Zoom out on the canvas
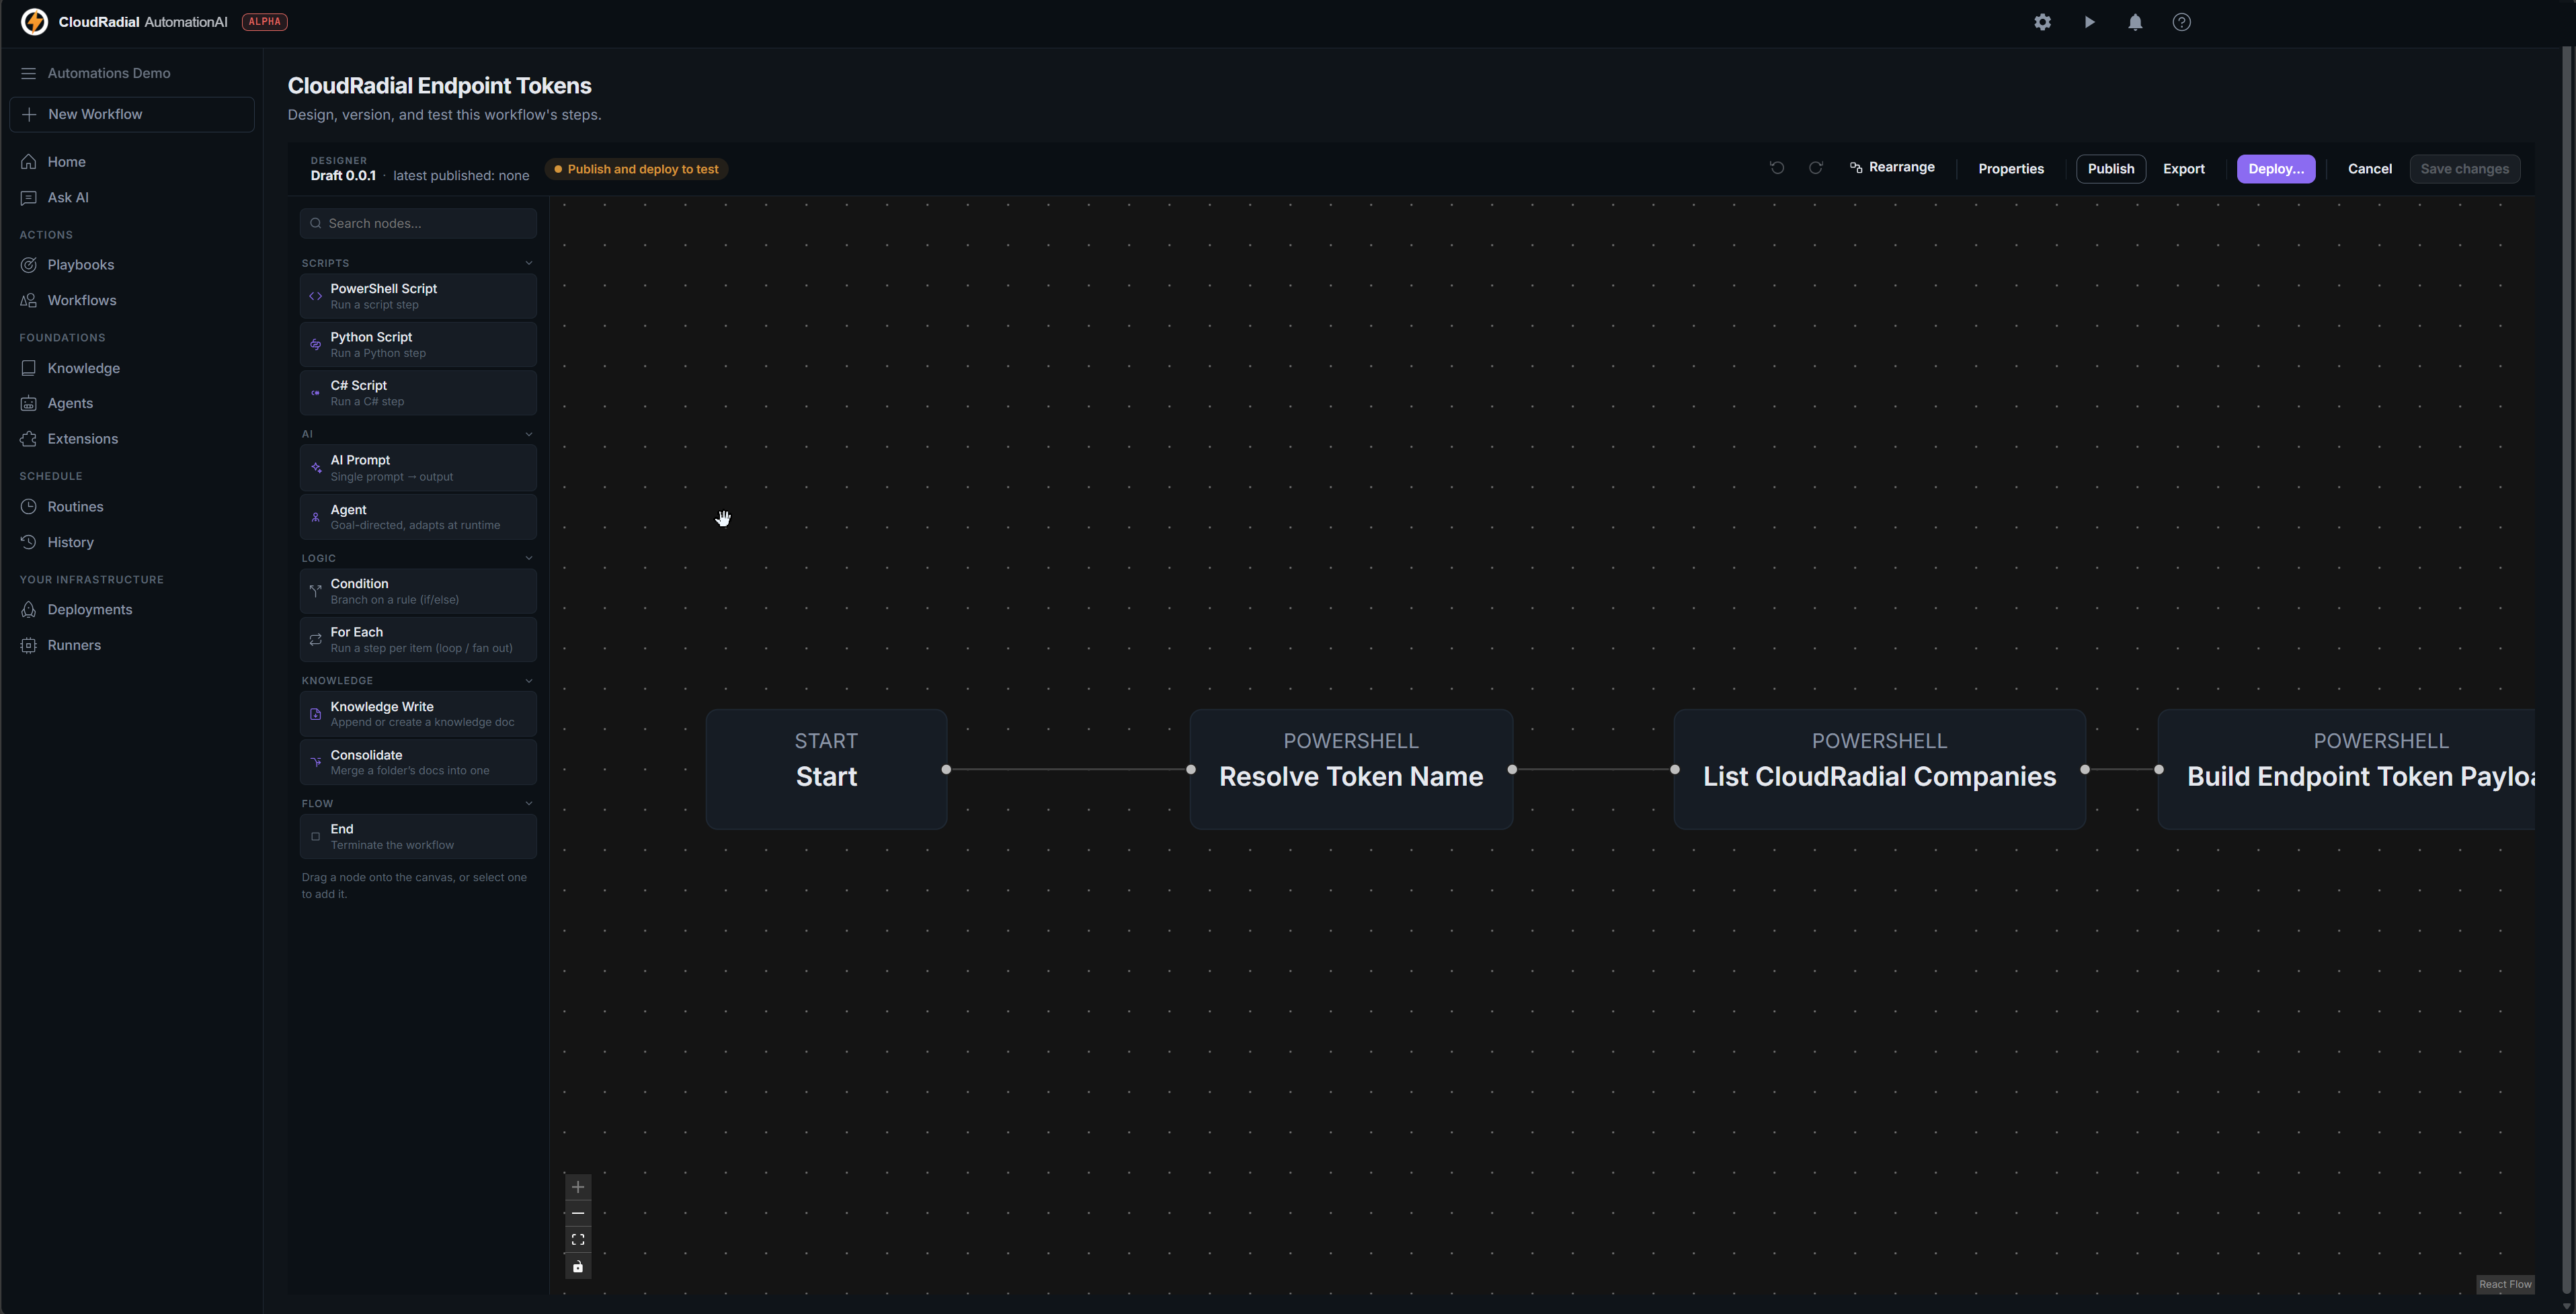Viewport: 2576px width, 1314px height. pos(578,1213)
